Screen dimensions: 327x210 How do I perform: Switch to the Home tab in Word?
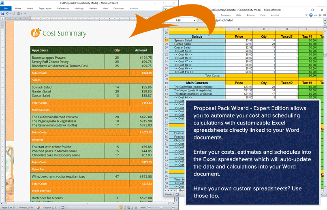tap(18, 9)
